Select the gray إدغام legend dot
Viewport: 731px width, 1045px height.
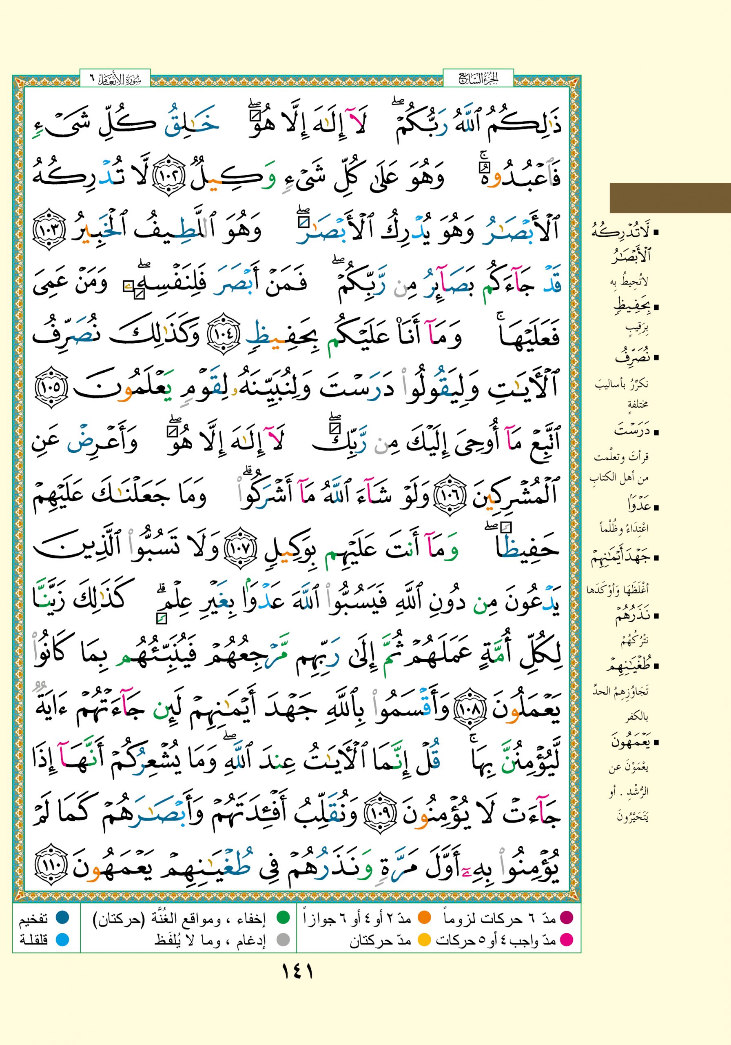pos(284,939)
